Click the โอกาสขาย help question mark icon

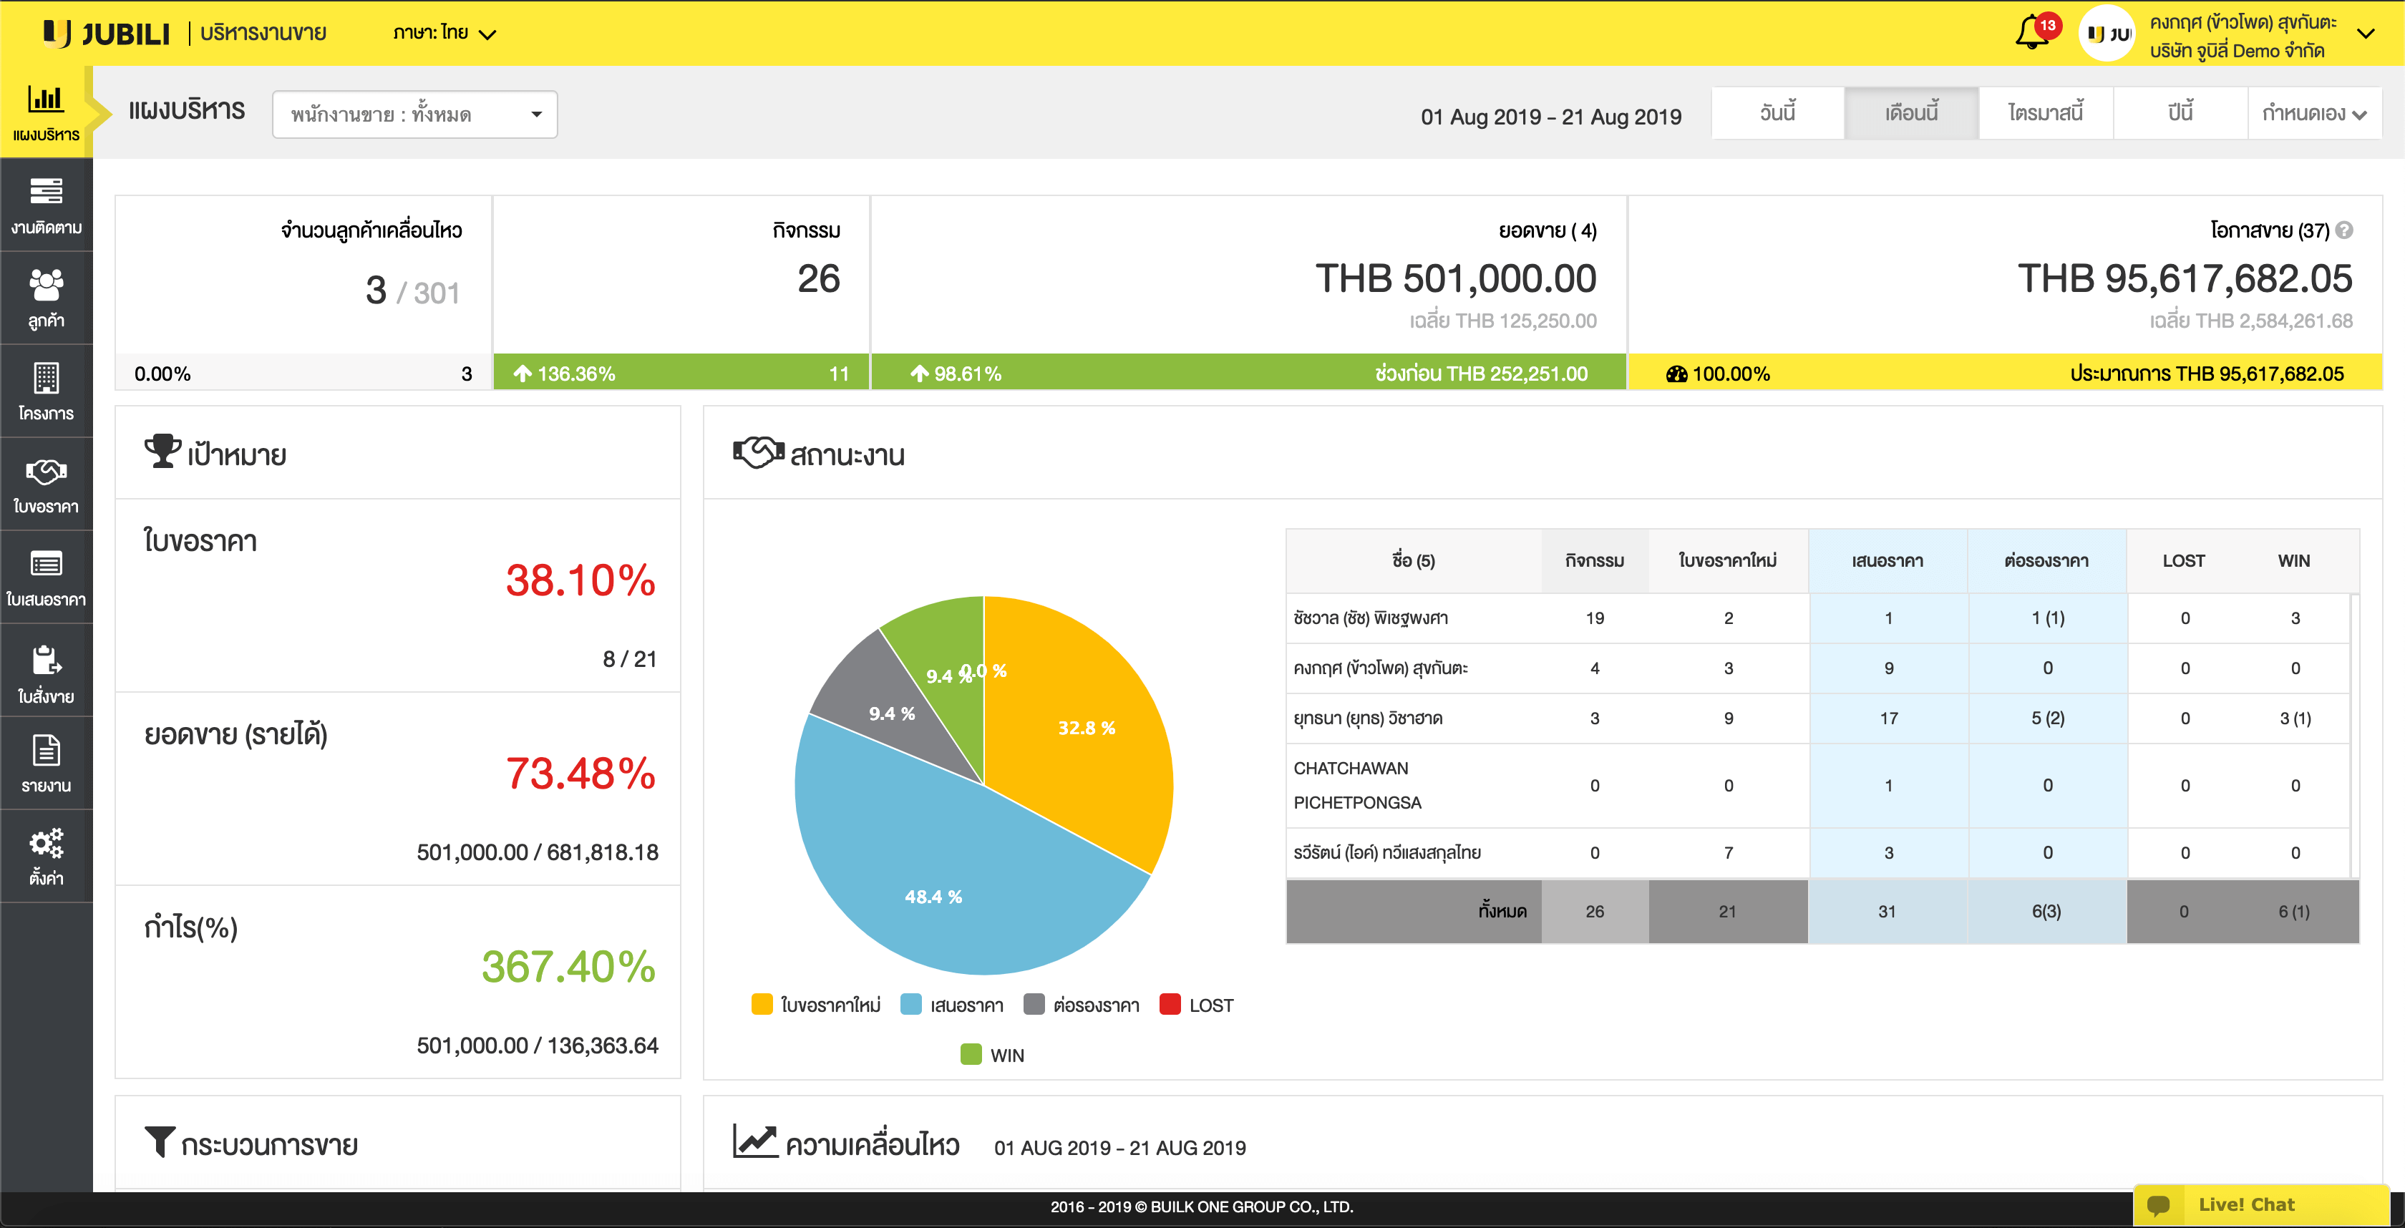[2344, 230]
